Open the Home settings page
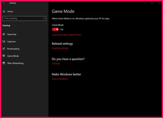 (x=10, y=12)
